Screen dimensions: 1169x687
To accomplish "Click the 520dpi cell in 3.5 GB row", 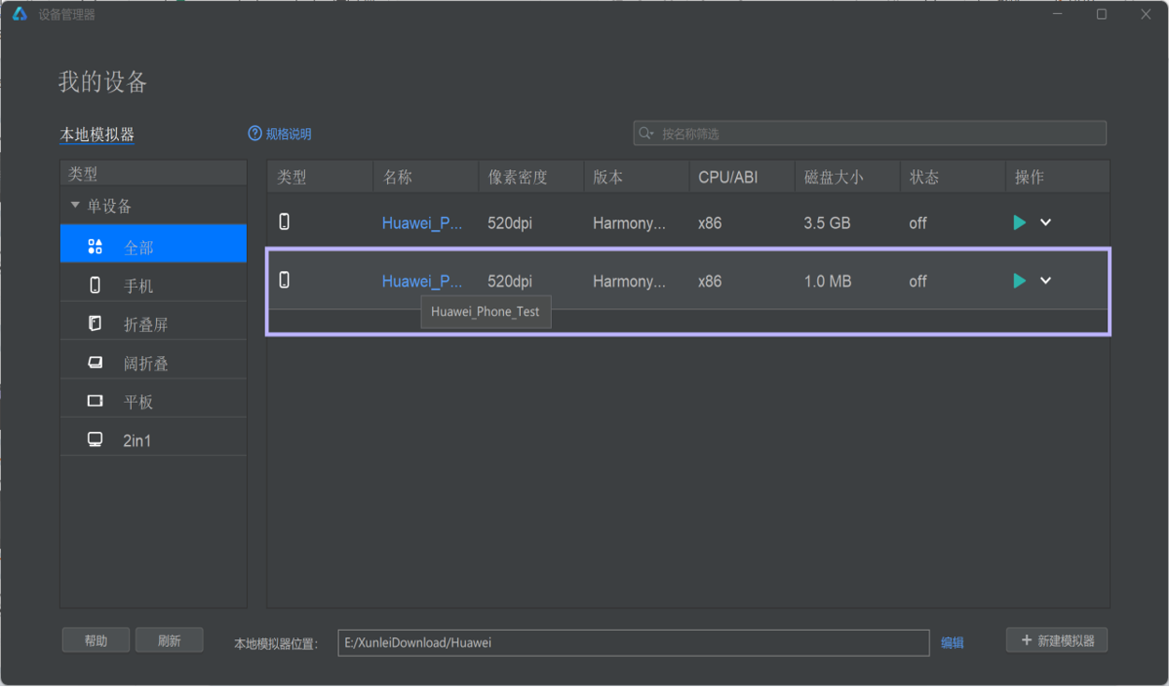I will click(x=510, y=223).
